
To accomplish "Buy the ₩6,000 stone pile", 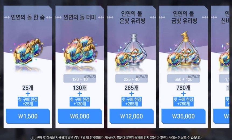I will click(x=80, y=116).
